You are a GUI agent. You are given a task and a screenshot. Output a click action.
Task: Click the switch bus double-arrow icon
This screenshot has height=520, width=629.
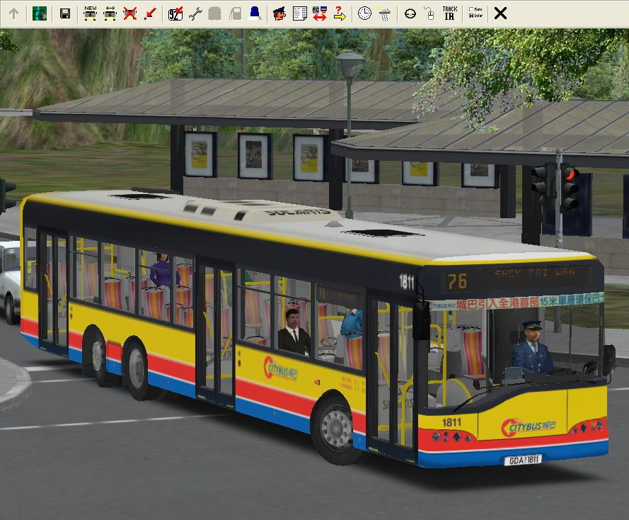[110, 13]
